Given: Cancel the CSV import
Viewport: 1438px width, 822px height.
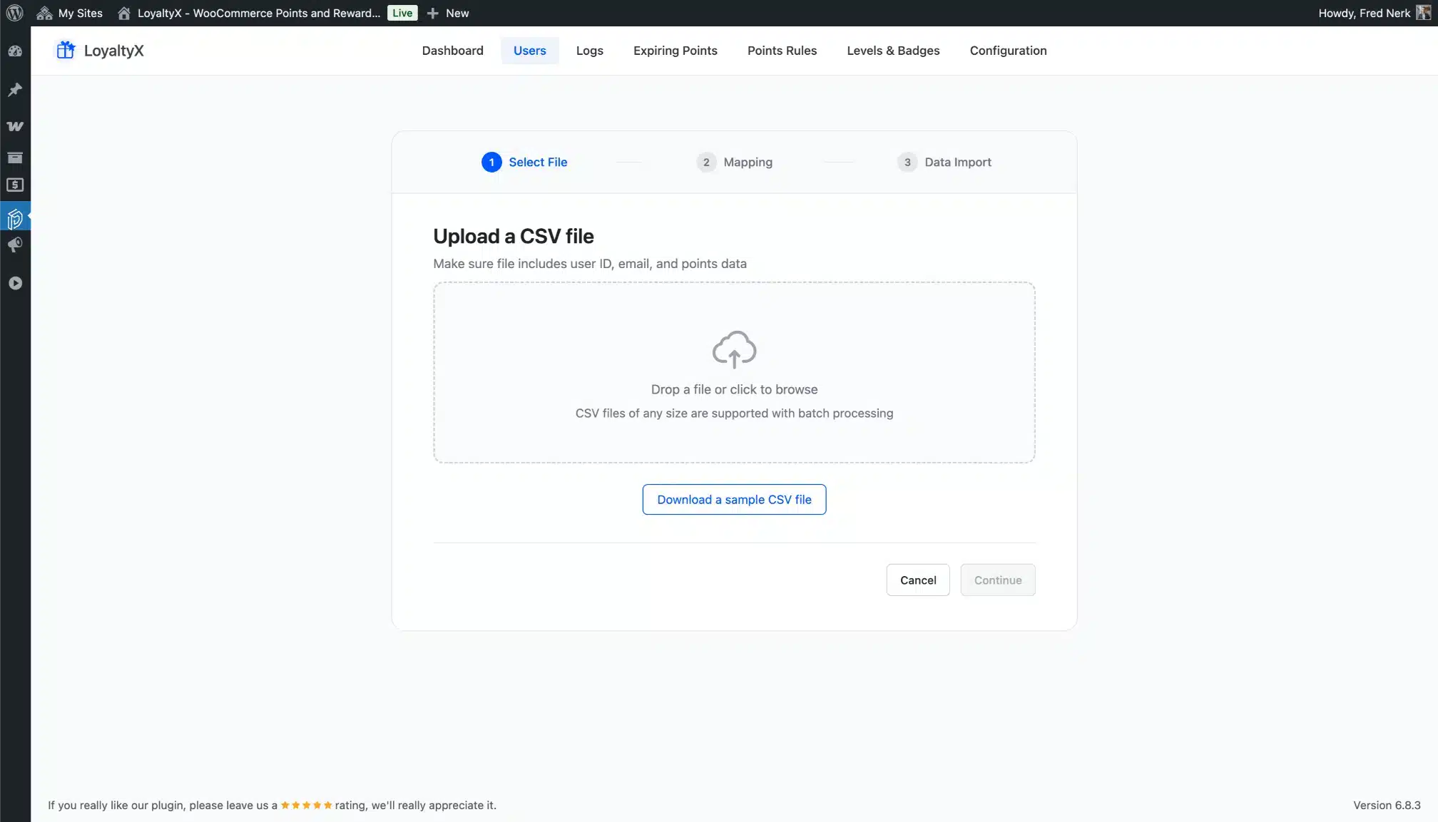Looking at the screenshot, I should pyautogui.click(x=918, y=580).
